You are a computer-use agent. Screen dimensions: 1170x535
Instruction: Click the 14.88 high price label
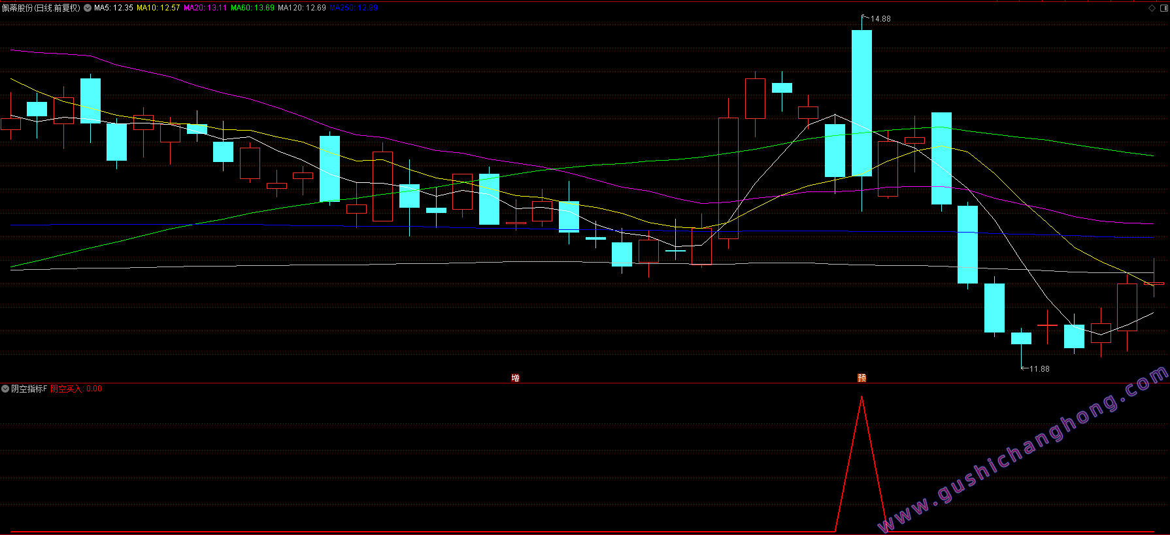880,19
